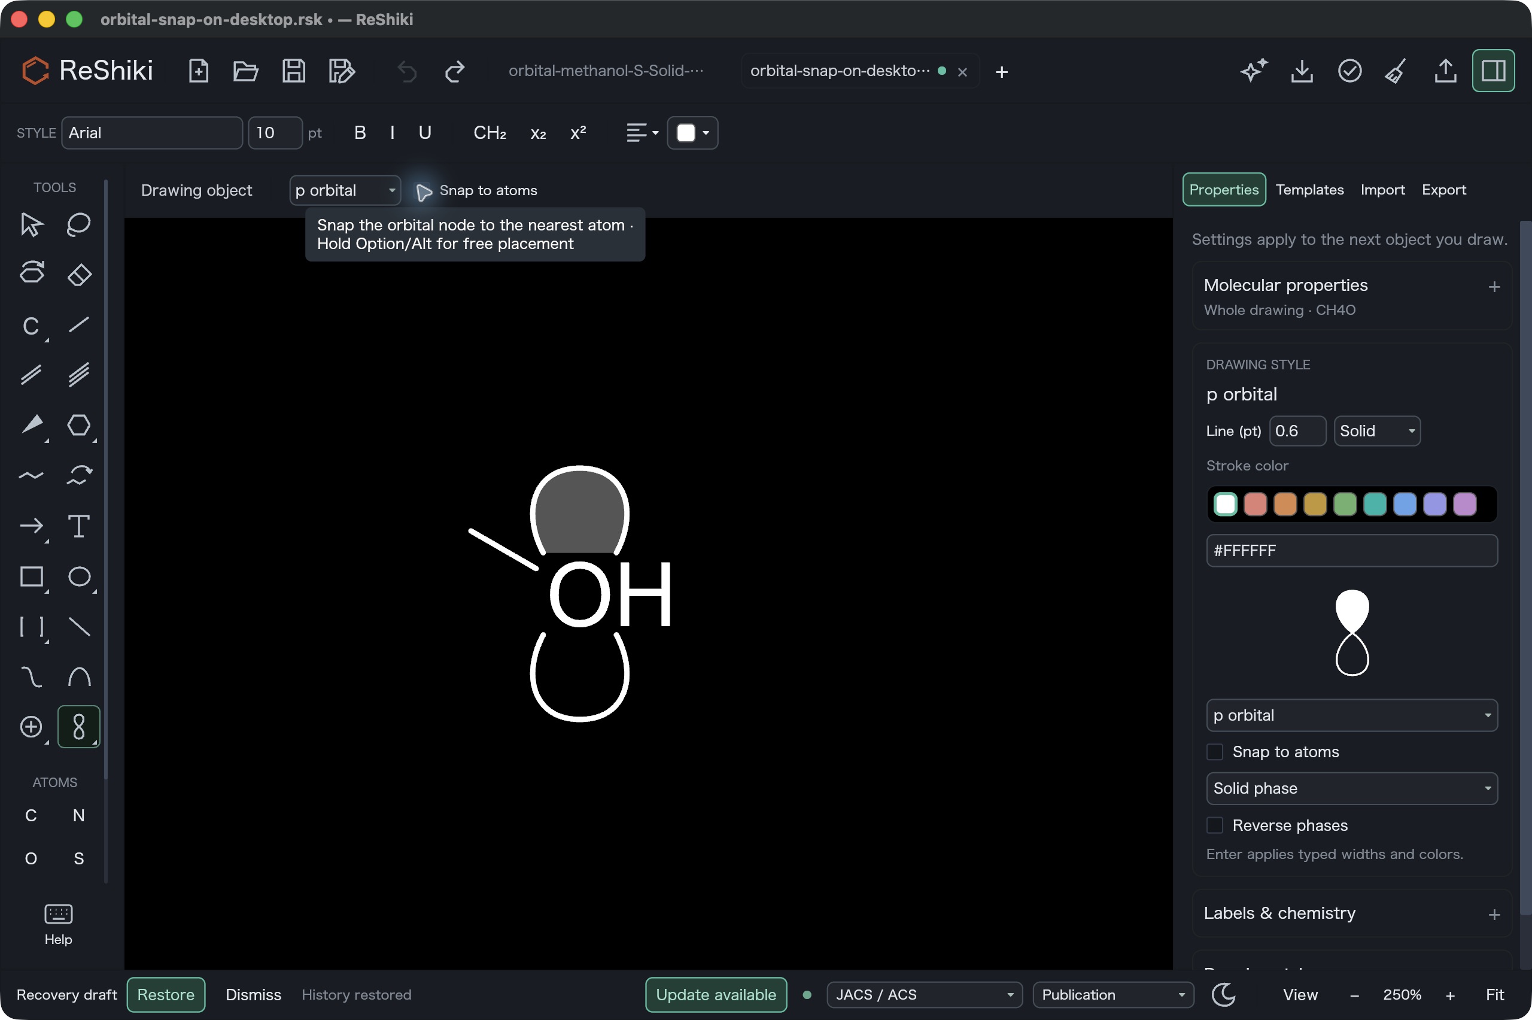
Task: Expand Molecular properties section
Action: (x=1494, y=287)
